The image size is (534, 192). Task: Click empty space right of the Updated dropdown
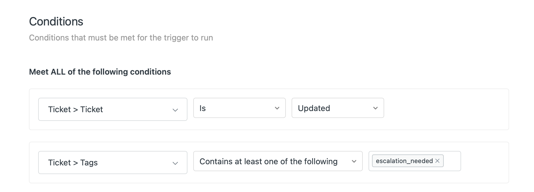click(445, 109)
